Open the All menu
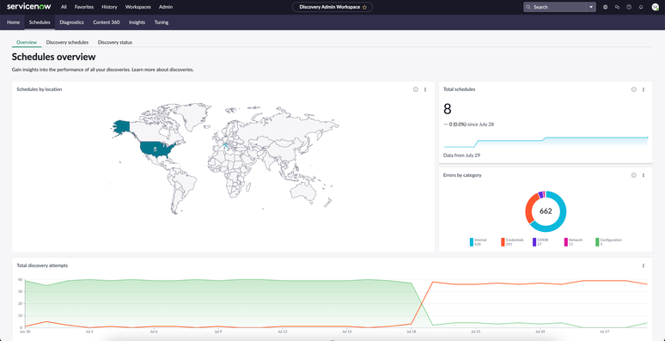Screen dimensions: 665x341 tap(64, 7)
